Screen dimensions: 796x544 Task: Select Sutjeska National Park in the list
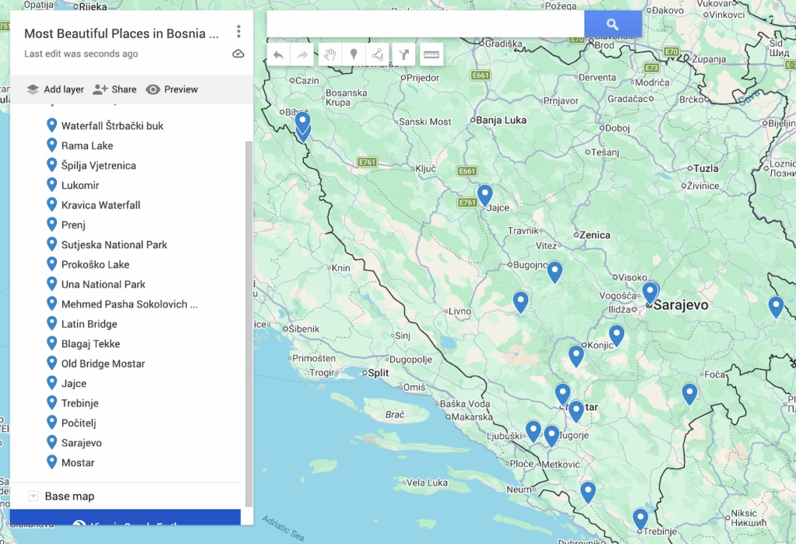(x=114, y=245)
